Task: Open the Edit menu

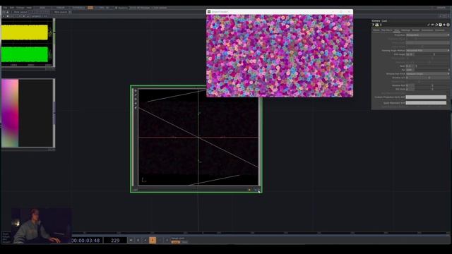Action: tap(12, 8)
